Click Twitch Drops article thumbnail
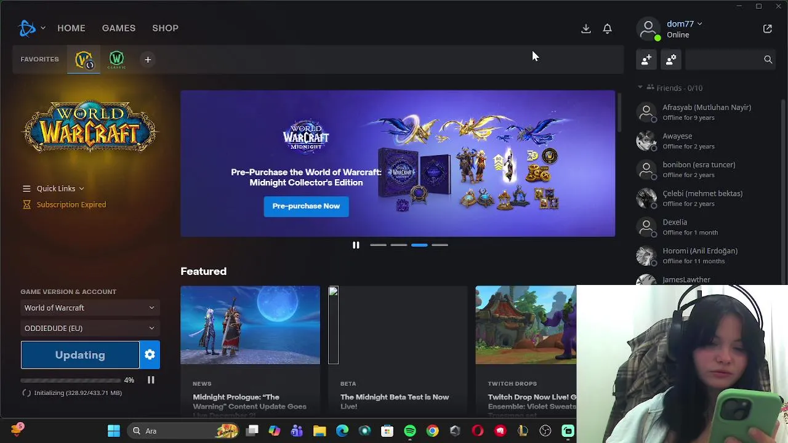This screenshot has width=788, height=443. coord(526,325)
